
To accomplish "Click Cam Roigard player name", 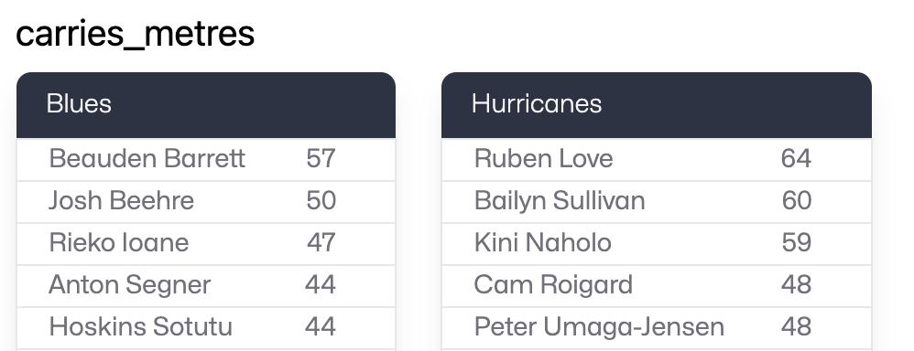I will (x=553, y=285).
